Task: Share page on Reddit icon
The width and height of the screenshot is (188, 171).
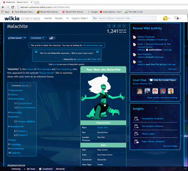Action: tap(119, 26)
